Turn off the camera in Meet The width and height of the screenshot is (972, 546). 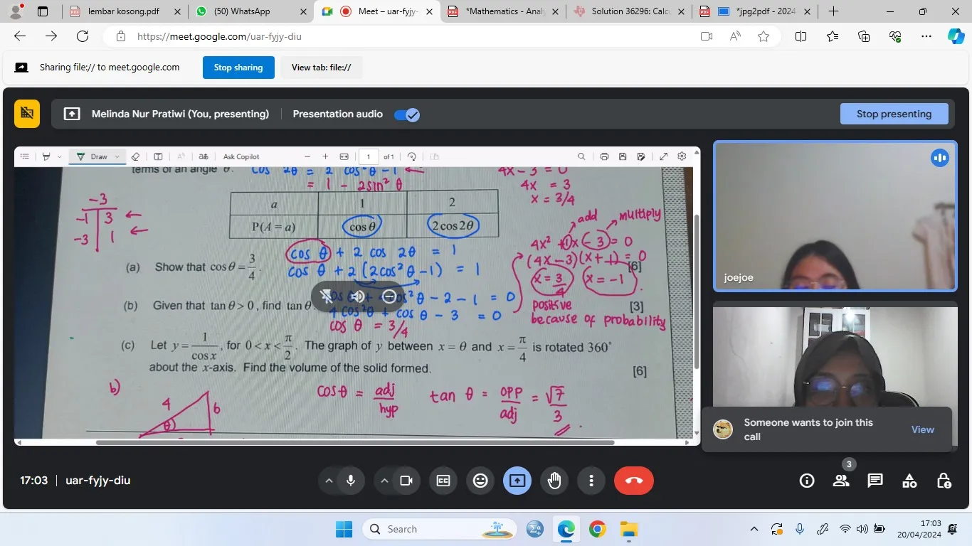pos(406,481)
